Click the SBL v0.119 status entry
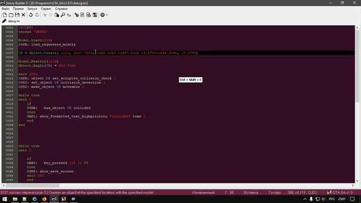 pos(297,192)
